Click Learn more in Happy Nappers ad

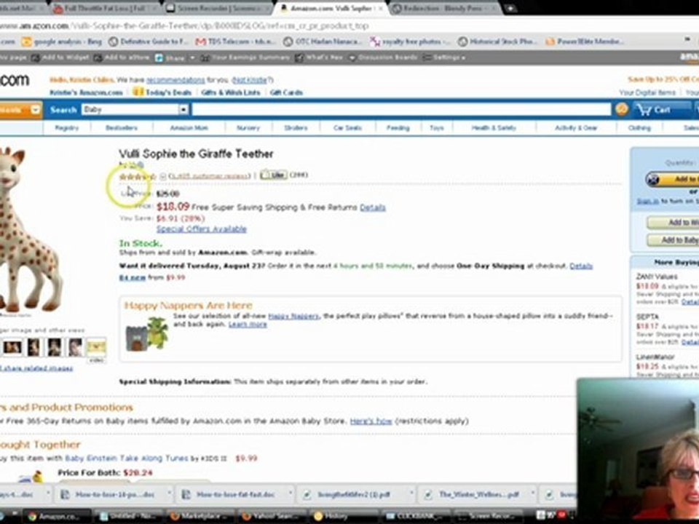pos(248,325)
